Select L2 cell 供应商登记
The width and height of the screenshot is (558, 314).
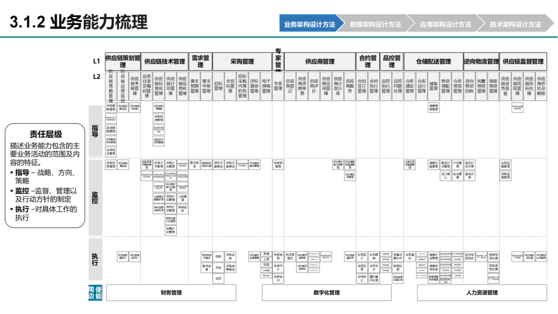pyautogui.click(x=290, y=86)
